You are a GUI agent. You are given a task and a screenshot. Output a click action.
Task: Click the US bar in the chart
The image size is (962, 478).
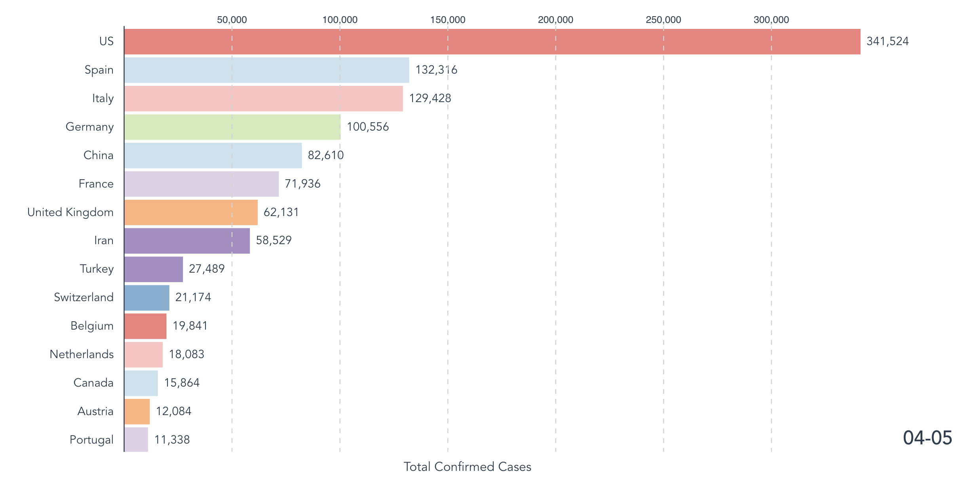[x=492, y=42]
